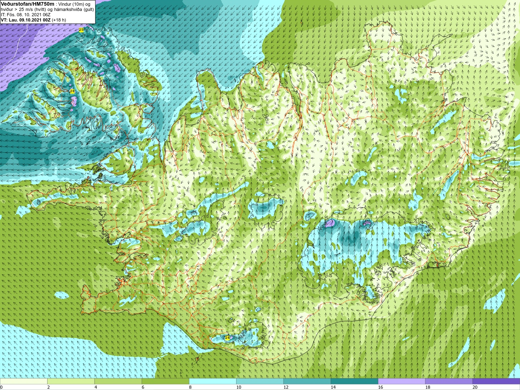Click the 'Vindur (10m) og' caption text
The height and width of the screenshot is (390, 520).
tap(74, 4)
